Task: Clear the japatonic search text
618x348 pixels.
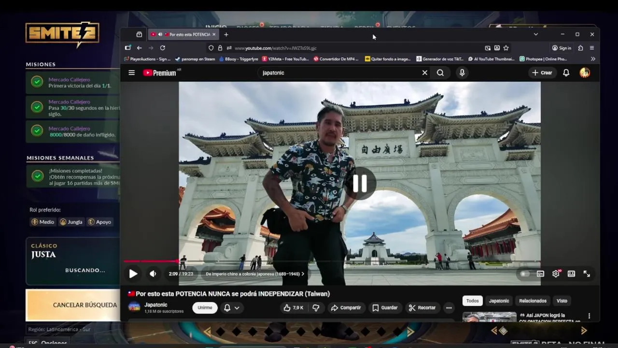Action: [425, 72]
